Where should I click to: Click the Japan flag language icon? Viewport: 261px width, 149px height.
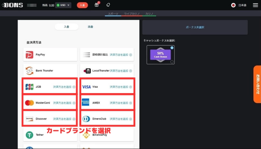(233, 5)
